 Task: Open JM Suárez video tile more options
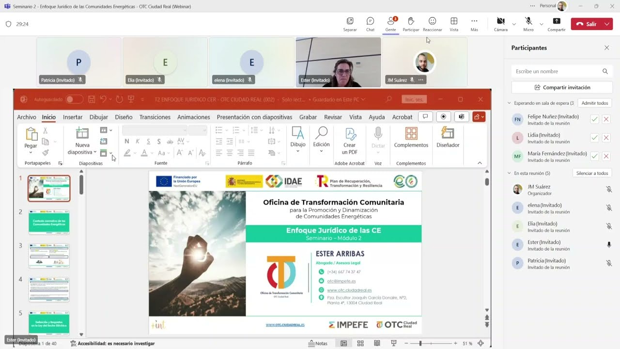[421, 80]
